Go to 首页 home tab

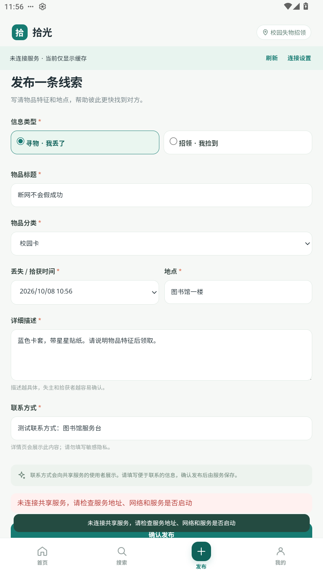(x=42, y=555)
